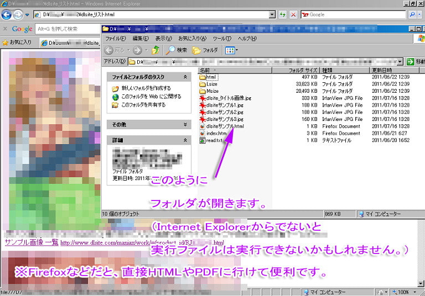This screenshot has height=296, width=425.
Task: Select the Msize folder icon
Action: 202,91
